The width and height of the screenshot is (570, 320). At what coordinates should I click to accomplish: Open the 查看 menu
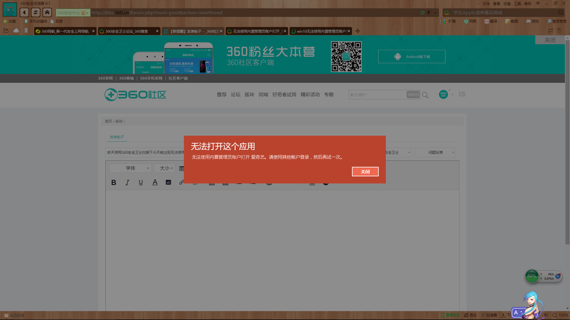(x=496, y=4)
